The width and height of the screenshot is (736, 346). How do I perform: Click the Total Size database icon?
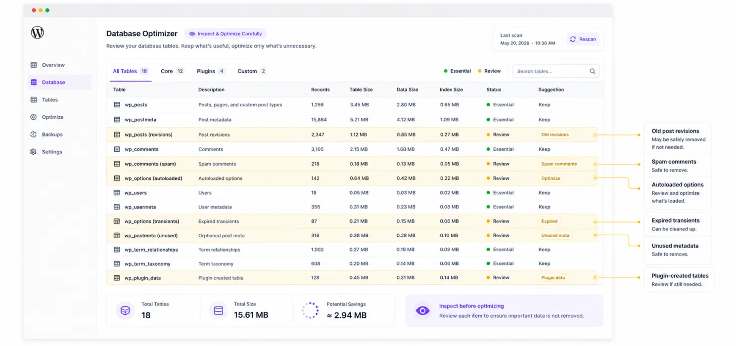pyautogui.click(x=218, y=310)
